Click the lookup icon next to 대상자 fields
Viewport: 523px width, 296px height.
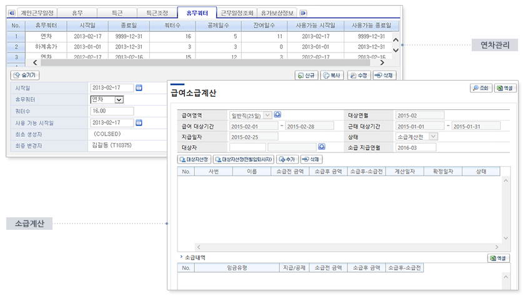[x=322, y=147]
